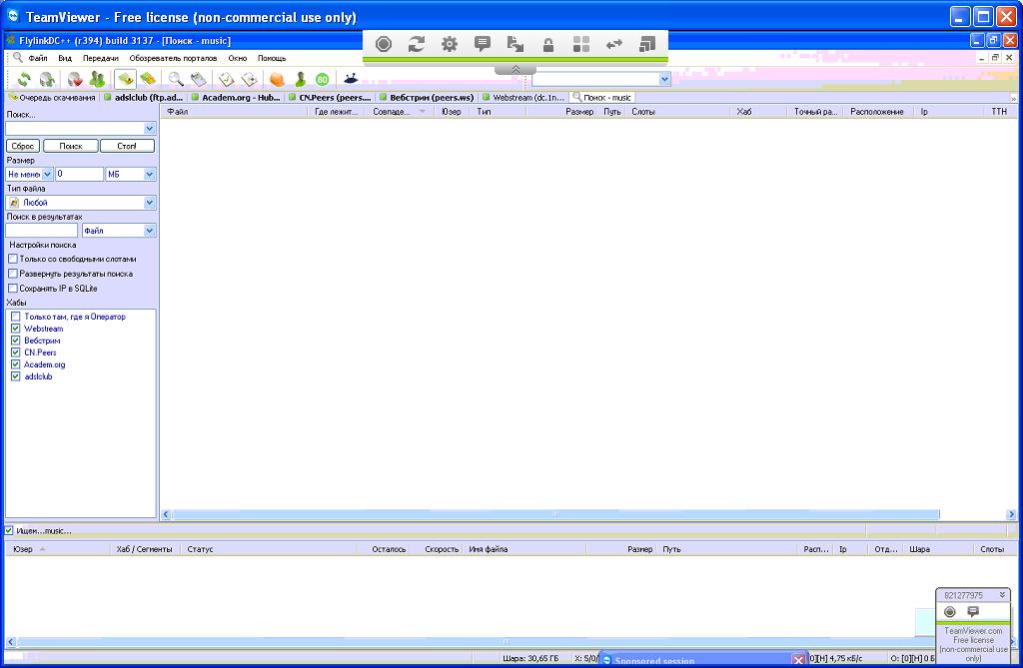Click the TeamViewer four-squares grid icon
The width and height of the screenshot is (1023, 668).
click(581, 44)
